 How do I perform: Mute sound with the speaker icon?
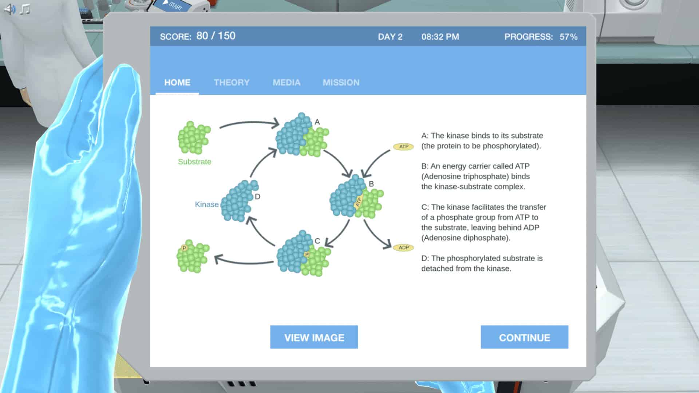[9, 9]
